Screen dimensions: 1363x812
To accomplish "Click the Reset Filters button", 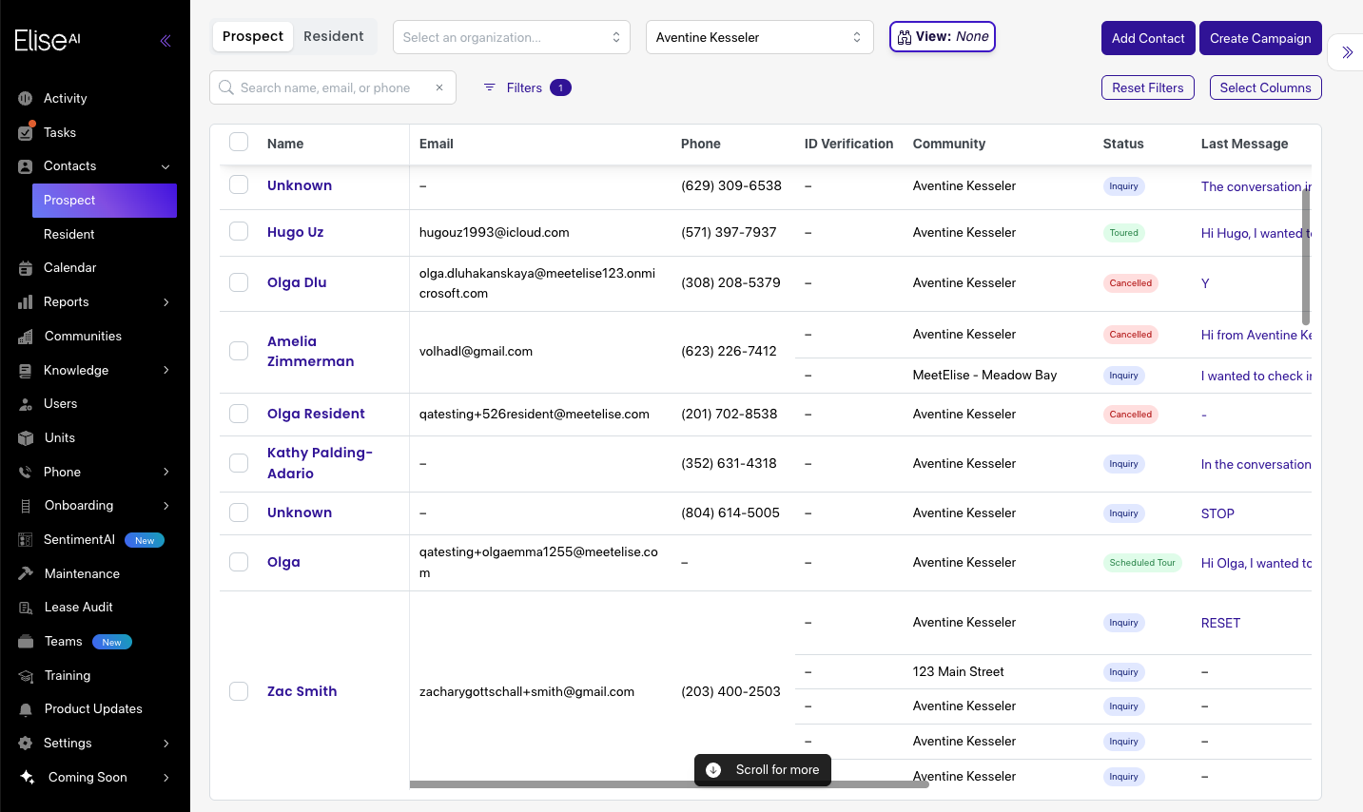I will 1148,87.
